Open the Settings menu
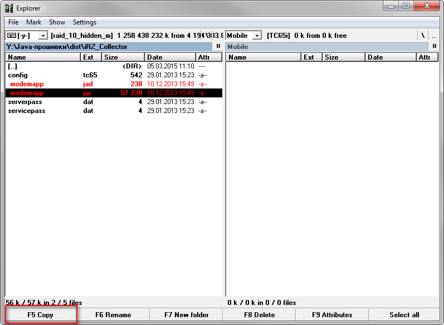Screen dimensions: 444x325 point(85,22)
